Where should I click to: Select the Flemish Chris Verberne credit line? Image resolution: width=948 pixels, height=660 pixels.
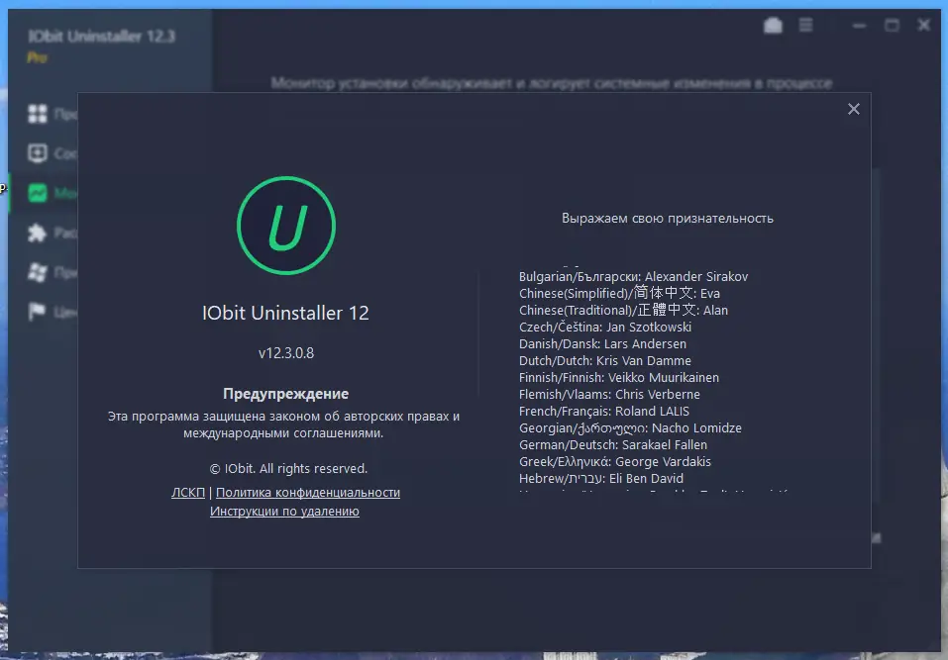pyautogui.click(x=609, y=394)
